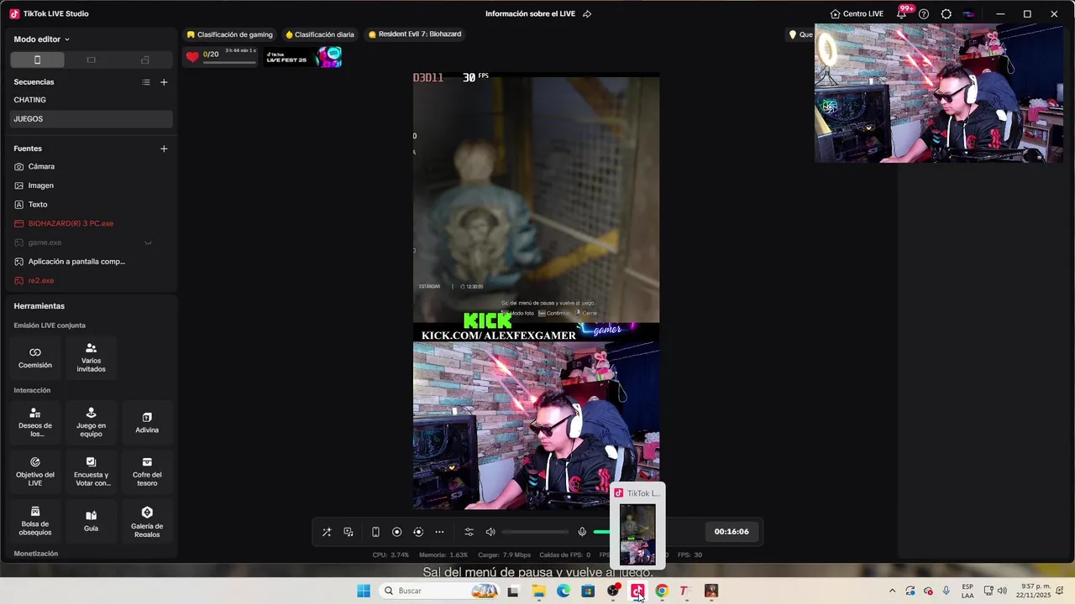
Task: Add a new source with Fuentes plus
Action: [164, 148]
